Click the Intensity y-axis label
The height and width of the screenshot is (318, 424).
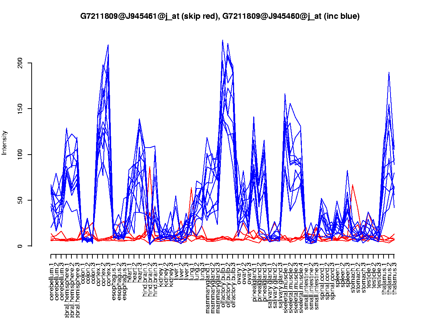pos(5,142)
